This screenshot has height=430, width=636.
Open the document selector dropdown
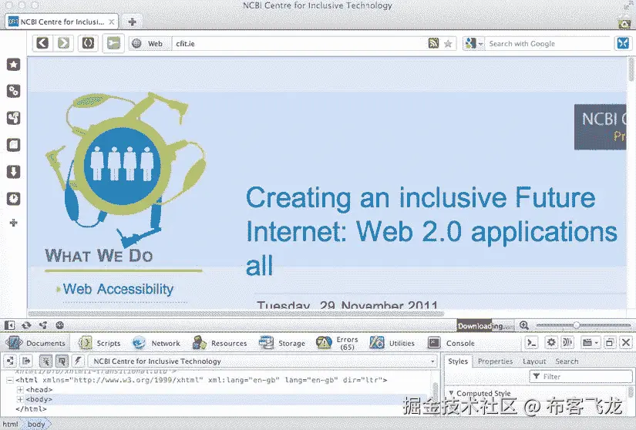263,361
